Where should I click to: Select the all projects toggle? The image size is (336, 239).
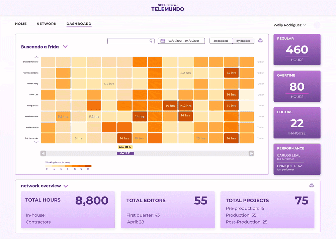221,41
